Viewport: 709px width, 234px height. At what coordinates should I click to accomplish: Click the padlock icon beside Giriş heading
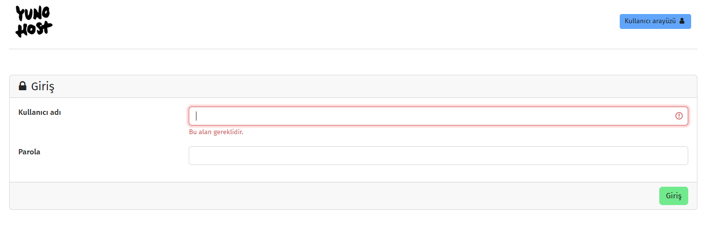click(x=22, y=86)
